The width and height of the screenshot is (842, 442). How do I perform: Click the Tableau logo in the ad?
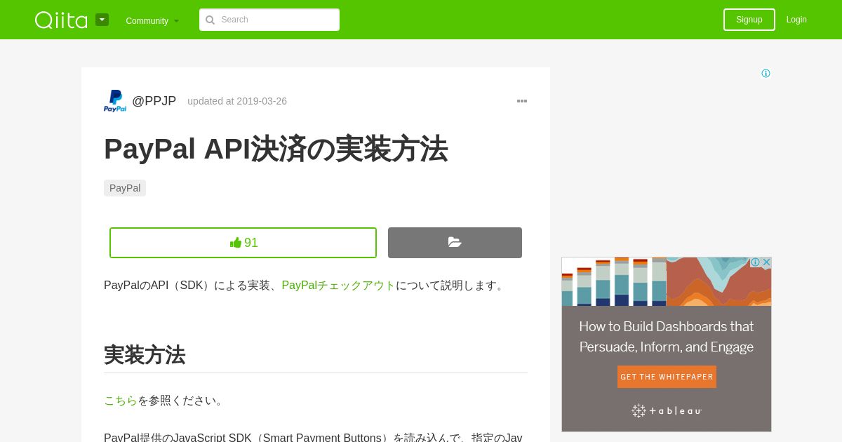click(x=667, y=411)
